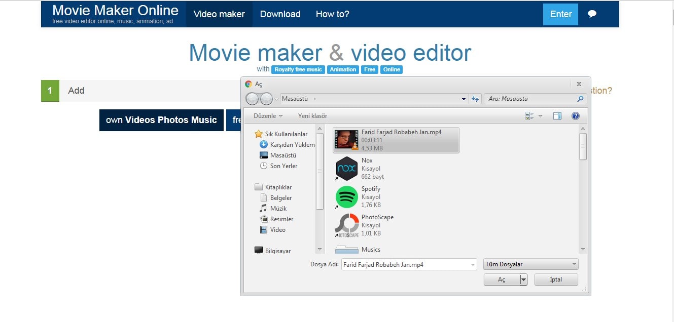Image resolution: width=674 pixels, height=322 pixels.
Task: Click the file list scrollbar up arrow
Action: [583, 129]
